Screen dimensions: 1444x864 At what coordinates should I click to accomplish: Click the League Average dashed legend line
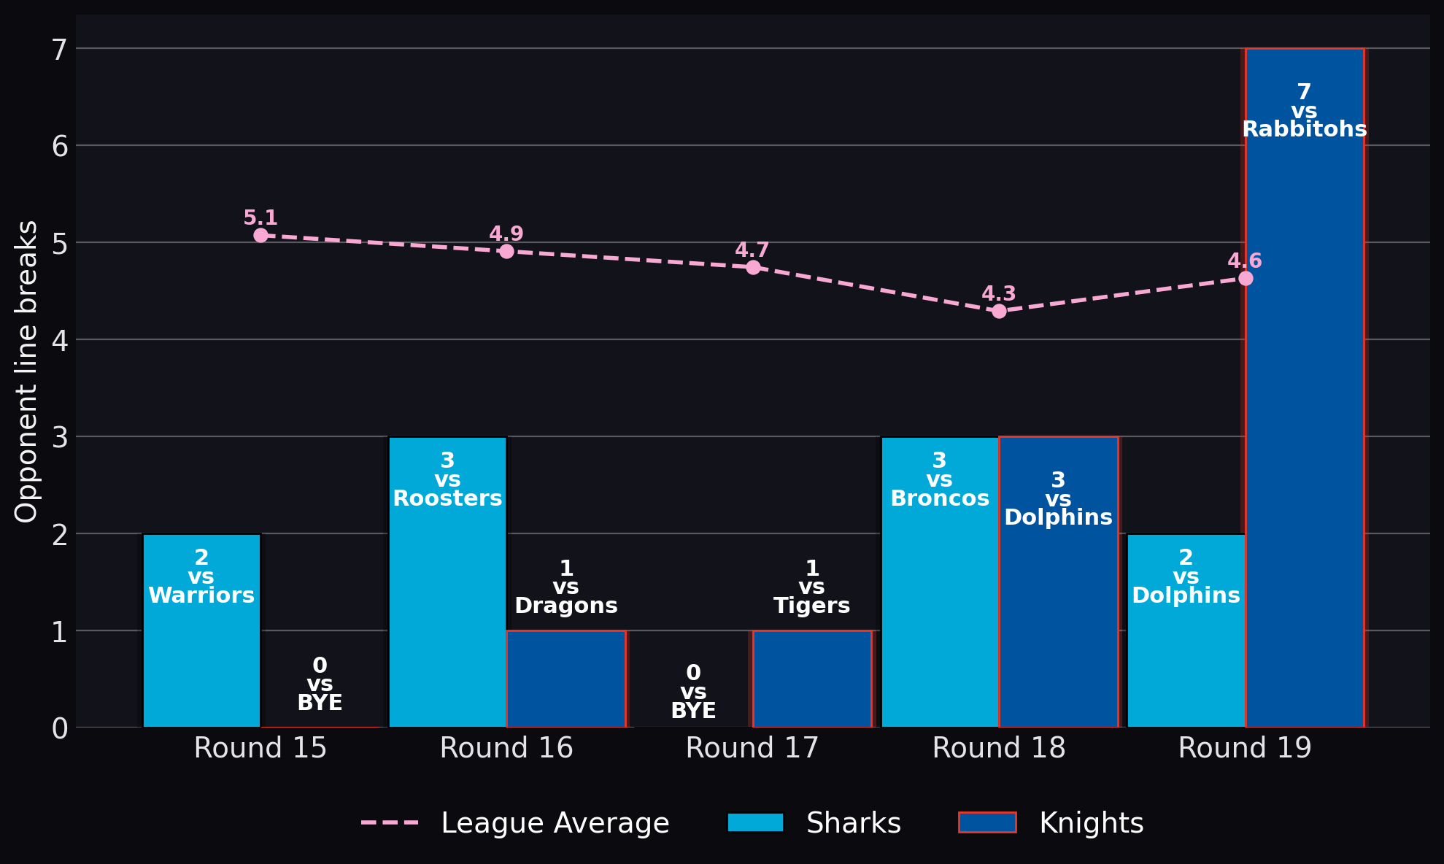click(x=390, y=823)
